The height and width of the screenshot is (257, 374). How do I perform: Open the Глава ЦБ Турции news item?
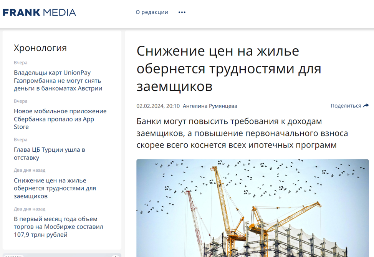pos(50,153)
